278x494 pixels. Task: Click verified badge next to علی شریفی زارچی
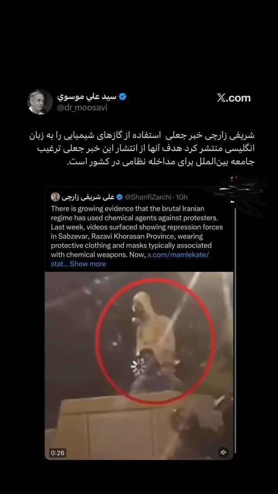(119, 197)
